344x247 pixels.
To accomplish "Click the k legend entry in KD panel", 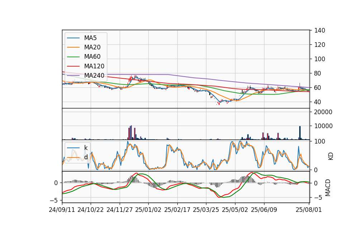I will click(77, 148).
